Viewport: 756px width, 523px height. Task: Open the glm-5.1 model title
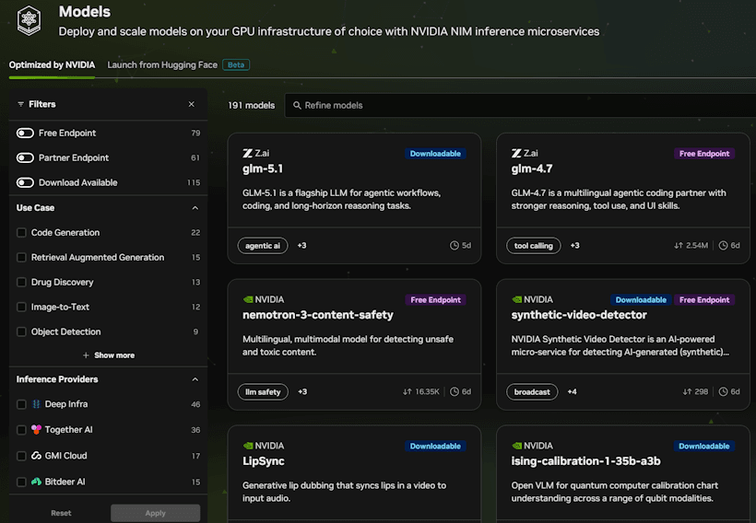click(x=263, y=169)
